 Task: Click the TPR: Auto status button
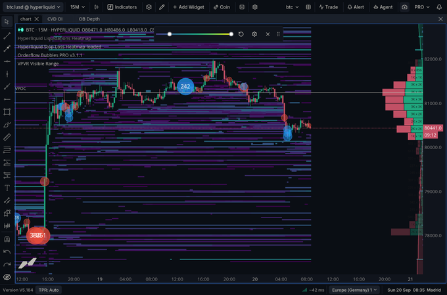point(49,290)
